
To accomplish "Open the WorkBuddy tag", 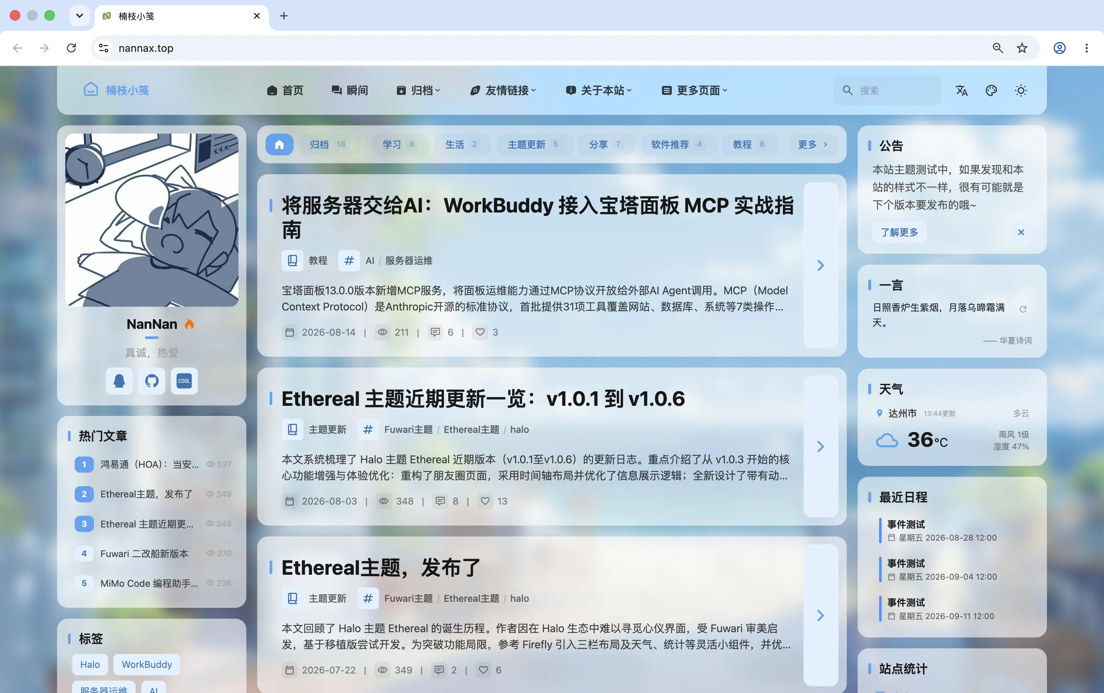I will point(147,664).
